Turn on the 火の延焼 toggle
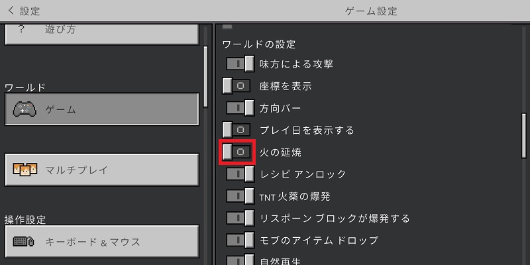Image resolution: width=530 pixels, height=265 pixels. click(237, 152)
